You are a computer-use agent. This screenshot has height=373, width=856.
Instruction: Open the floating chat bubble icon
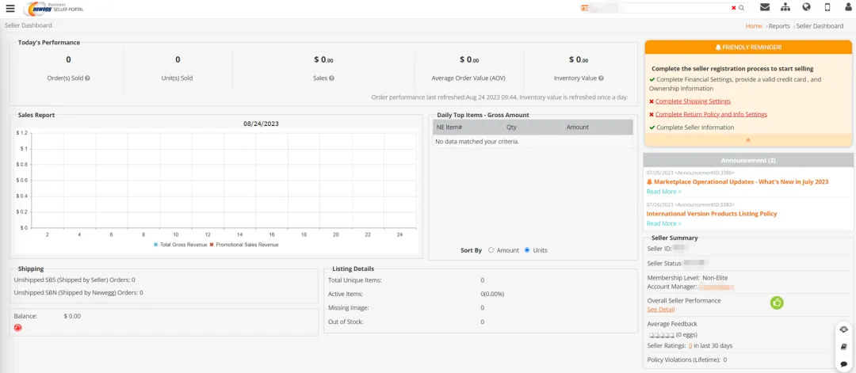(x=844, y=363)
